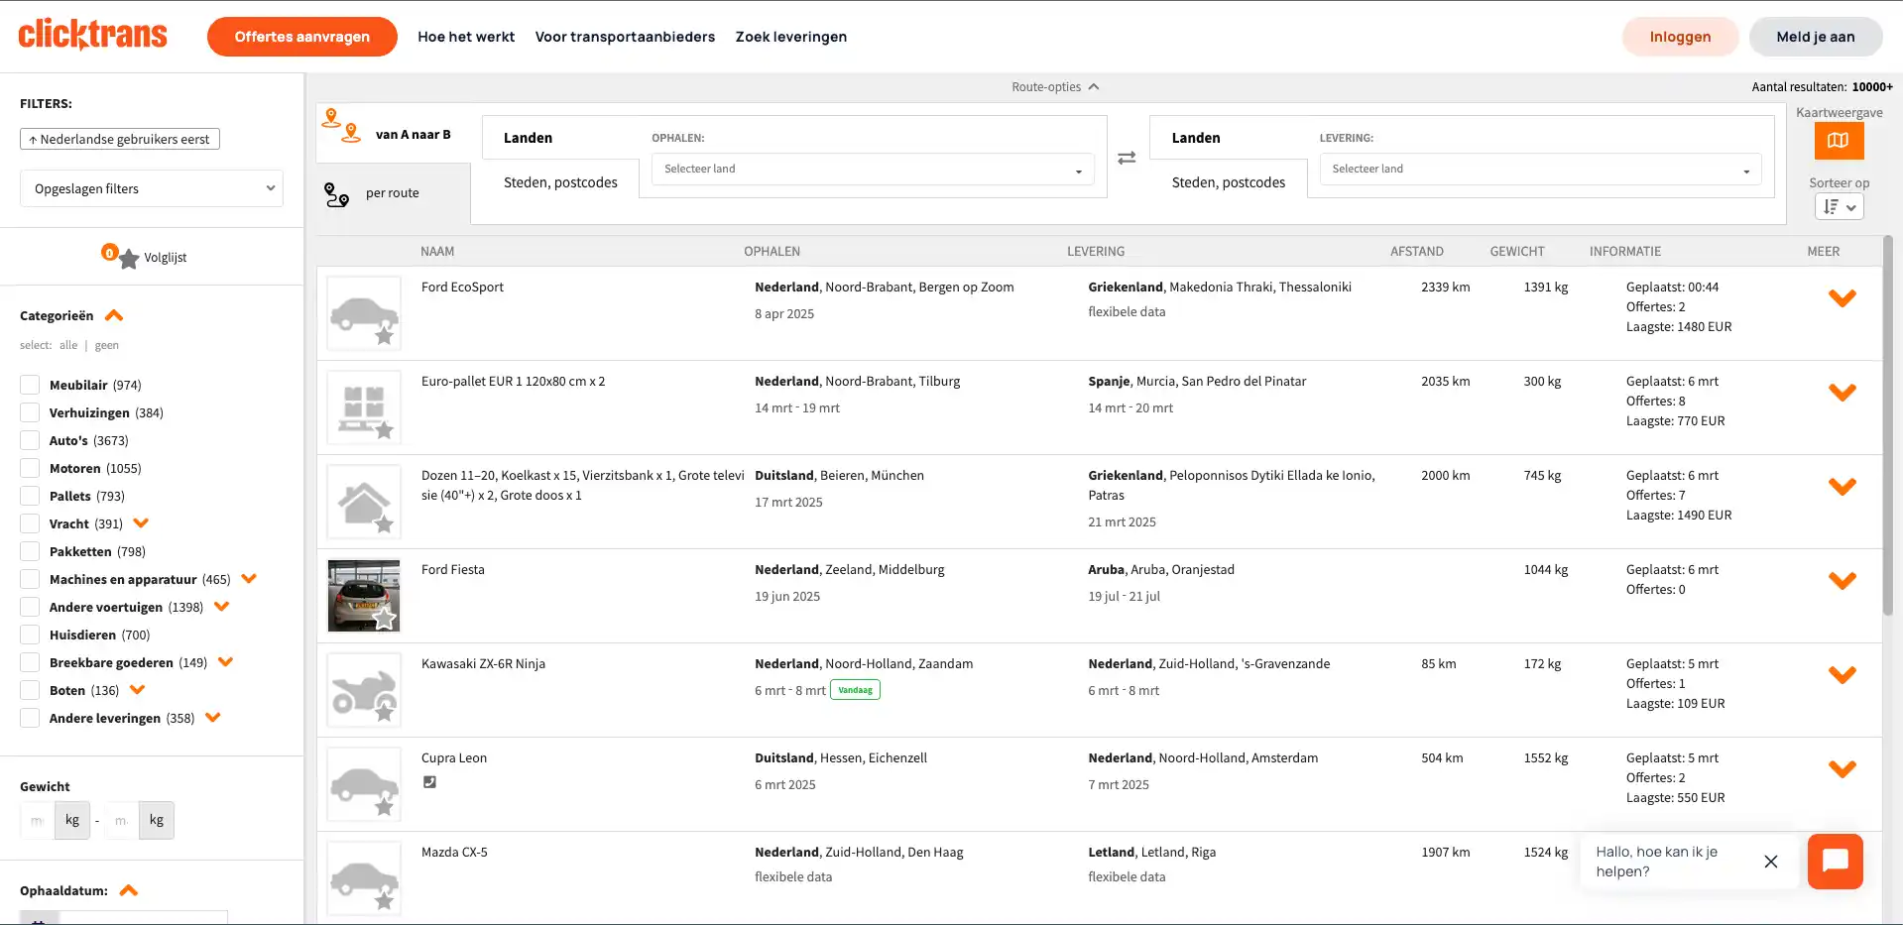Click the Inloggen button
The width and height of the screenshot is (1903, 925).
[1679, 37]
